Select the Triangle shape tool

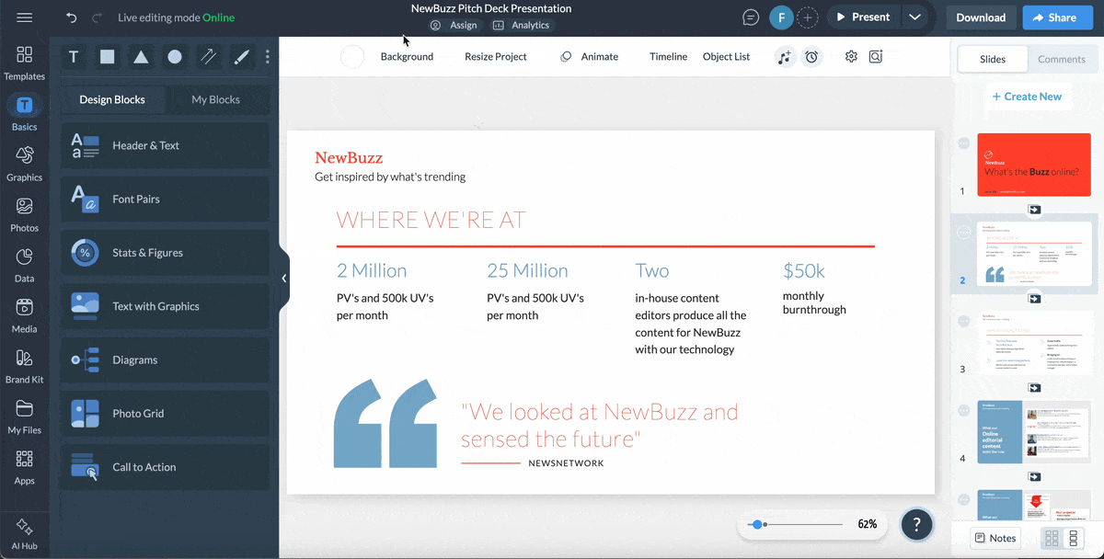click(140, 56)
